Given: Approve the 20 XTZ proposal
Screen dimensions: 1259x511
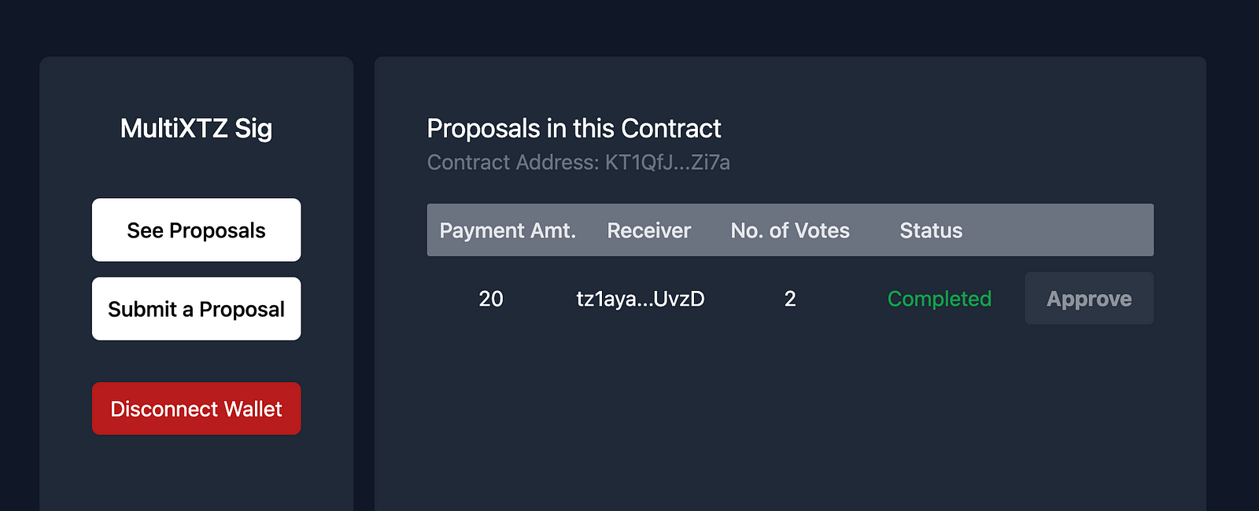Looking at the screenshot, I should click(x=1088, y=299).
